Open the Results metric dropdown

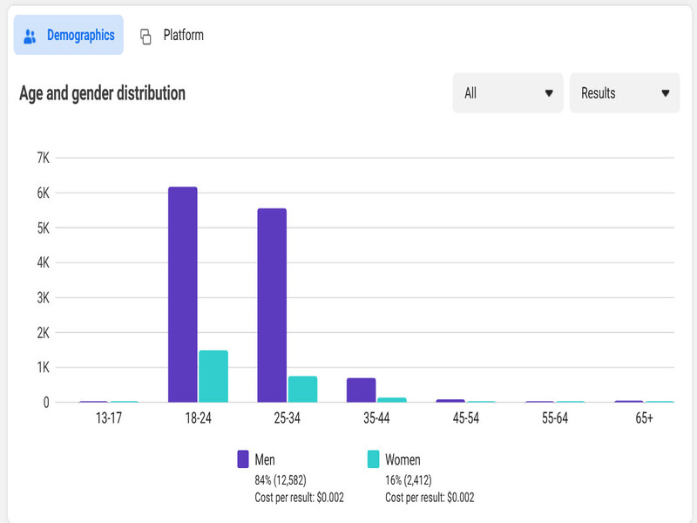point(624,93)
